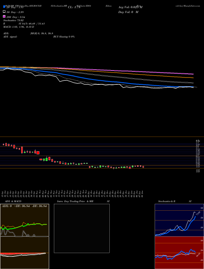Select the '20 Day = 1.91' label
Image resolution: width=204 pixels, height=269 pixels.
tap(14, 7)
